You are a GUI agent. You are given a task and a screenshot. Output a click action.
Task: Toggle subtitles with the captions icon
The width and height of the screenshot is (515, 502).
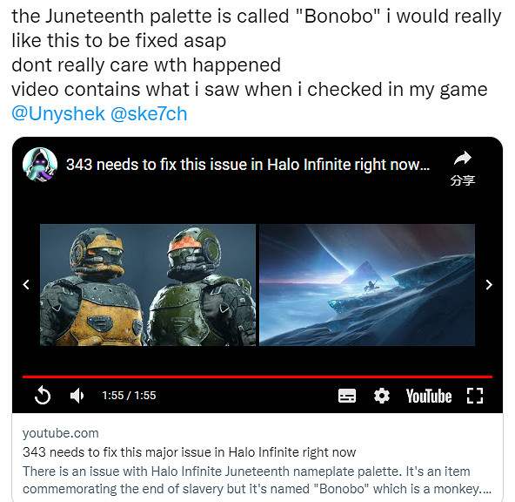[x=347, y=396]
